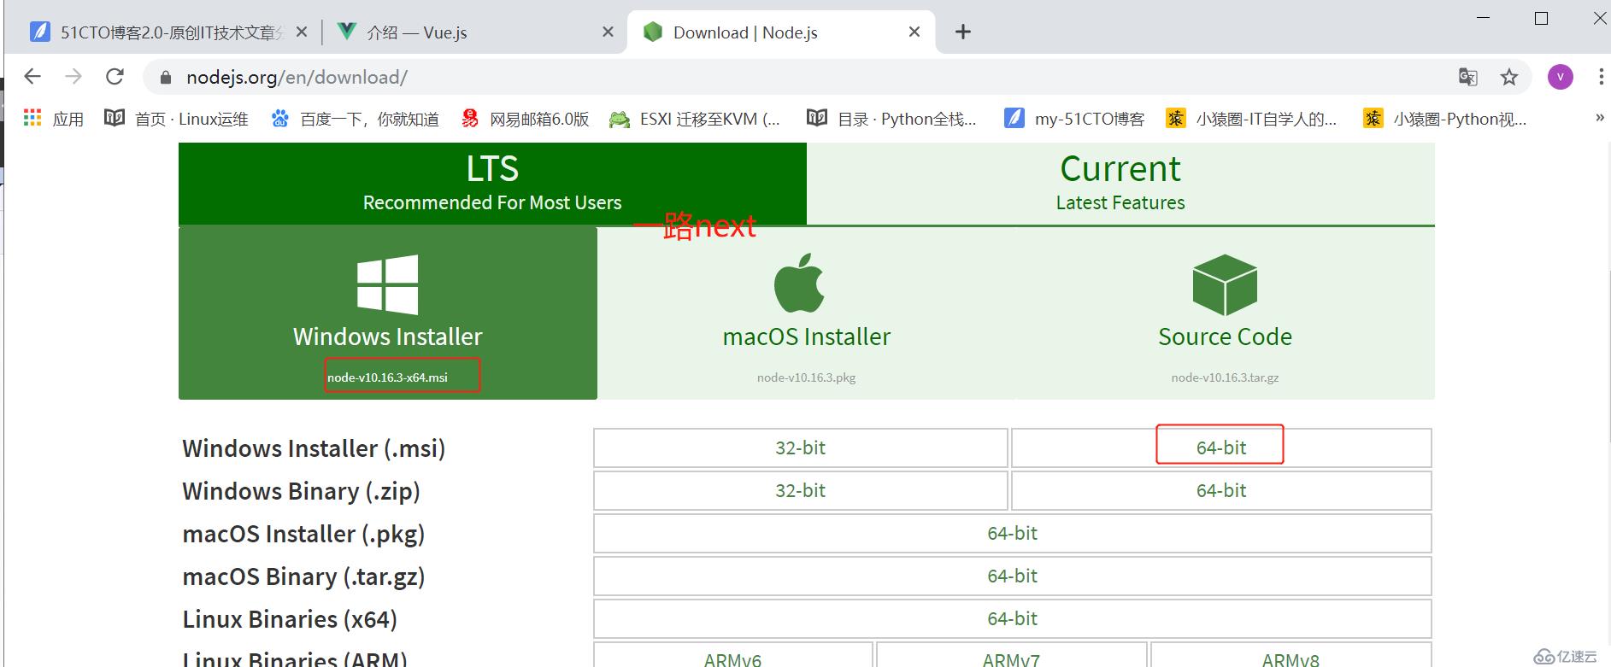The image size is (1611, 667).
Task: Download Linux Binaries ARMv8
Action: (1291, 656)
